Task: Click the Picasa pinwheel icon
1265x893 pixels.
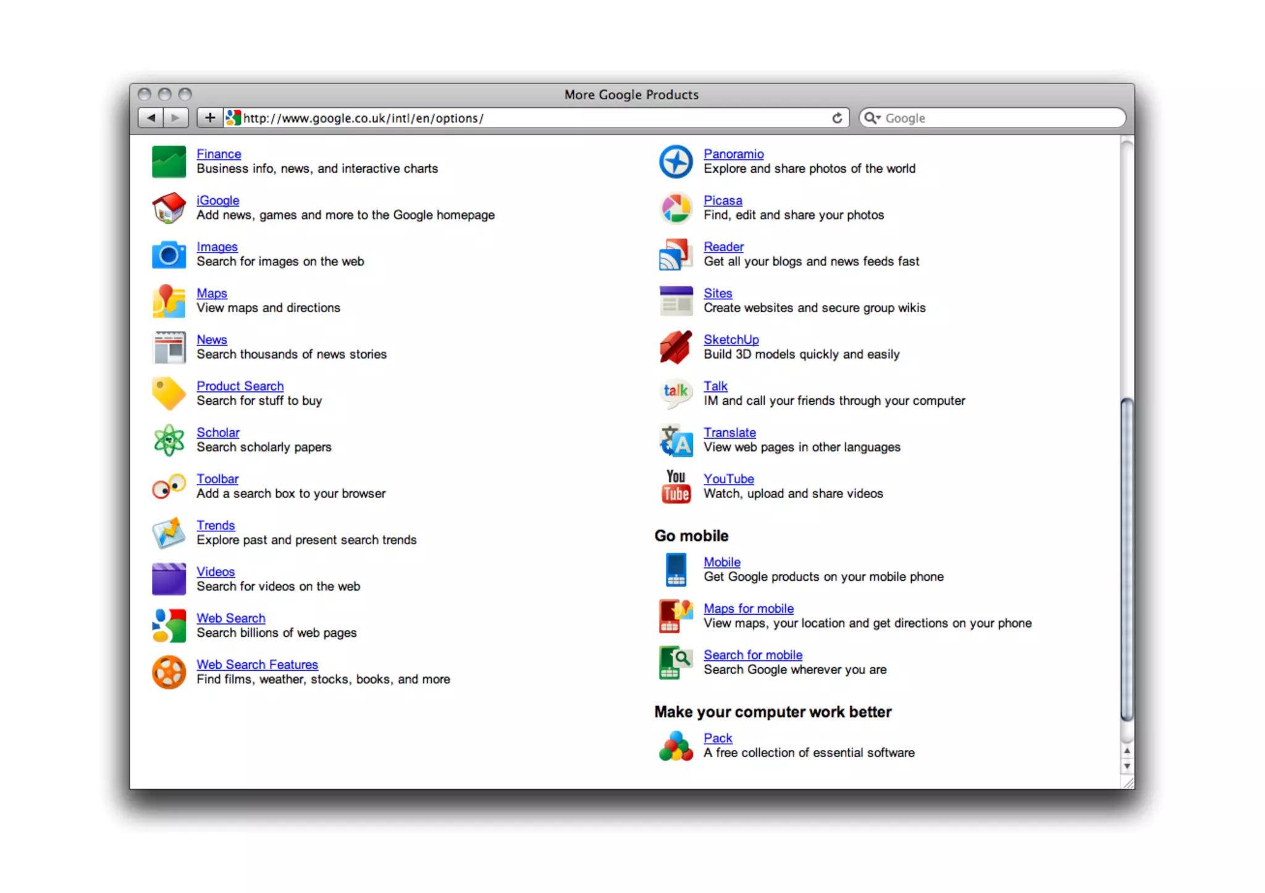Action: point(676,208)
